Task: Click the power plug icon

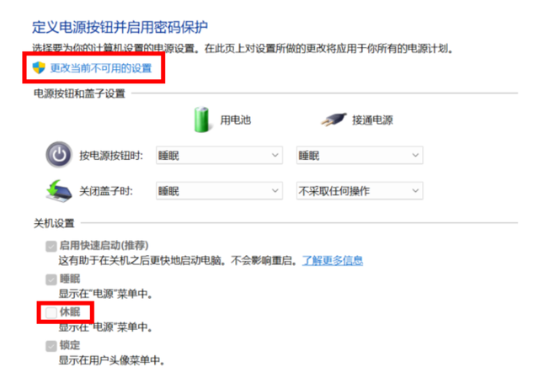Action: coord(334,120)
